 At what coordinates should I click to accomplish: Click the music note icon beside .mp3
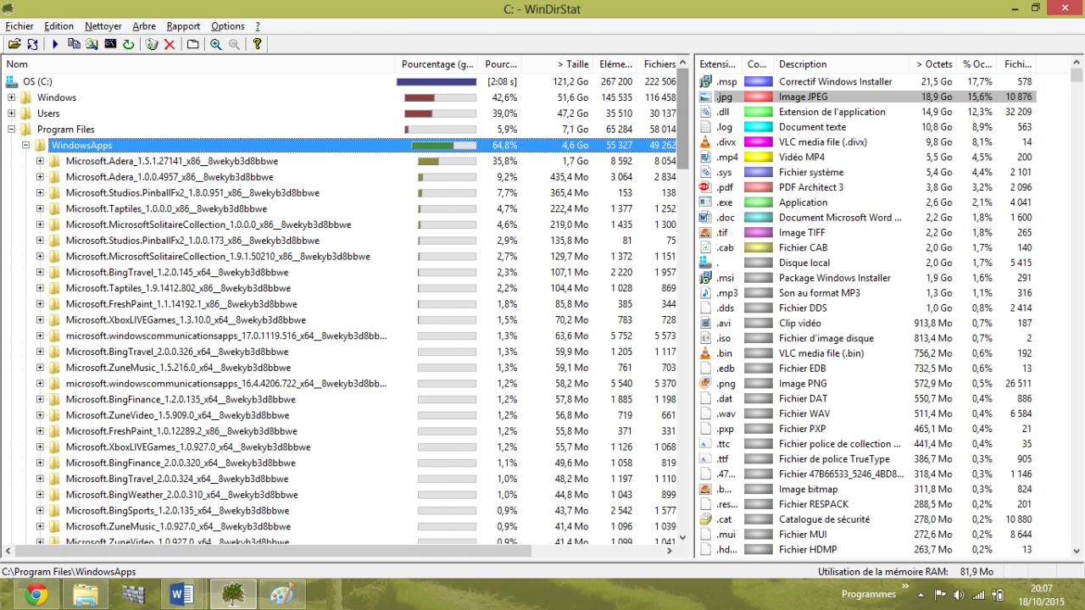(706, 293)
